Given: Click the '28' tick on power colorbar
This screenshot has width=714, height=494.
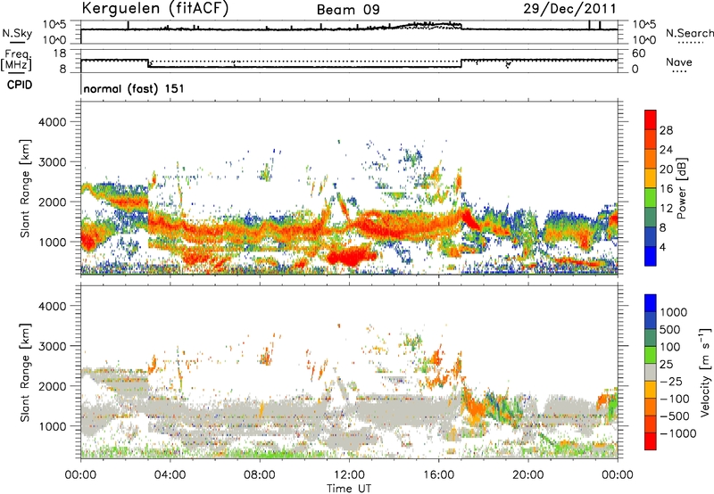Looking at the screenshot, I should (666, 130).
